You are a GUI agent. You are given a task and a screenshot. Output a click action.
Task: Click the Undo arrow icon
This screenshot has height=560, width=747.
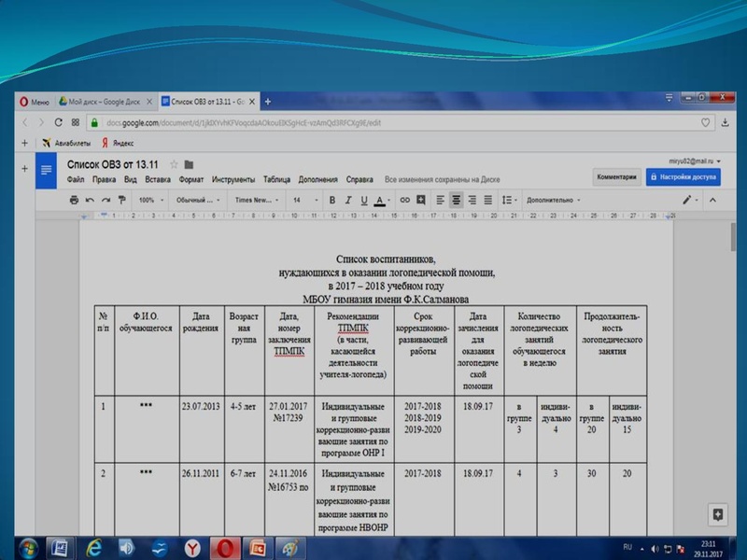pyautogui.click(x=90, y=200)
